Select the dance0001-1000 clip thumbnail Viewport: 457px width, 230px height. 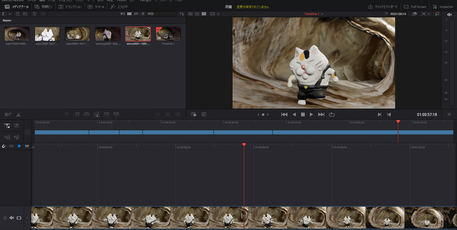138,34
